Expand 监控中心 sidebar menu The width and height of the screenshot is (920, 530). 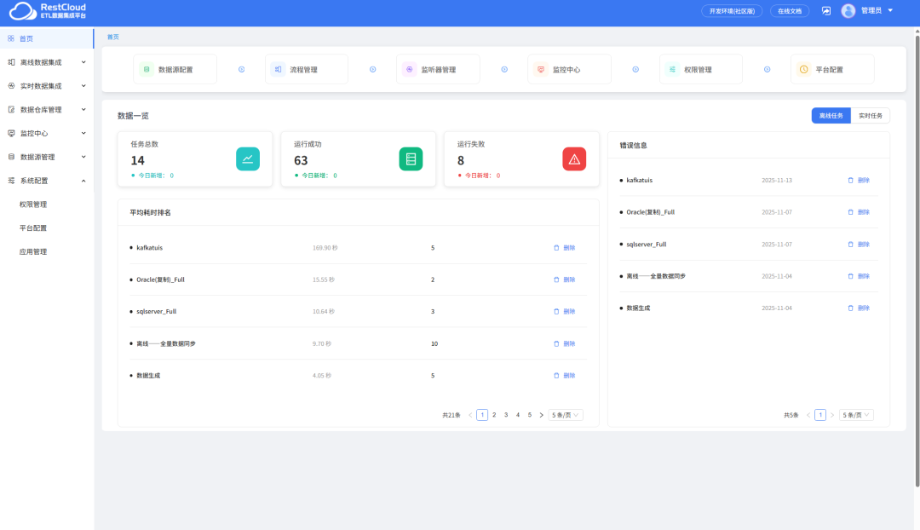tap(47, 133)
